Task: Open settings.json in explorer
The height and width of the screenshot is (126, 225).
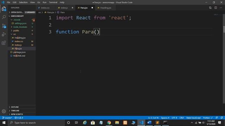Action: click(x=20, y=23)
